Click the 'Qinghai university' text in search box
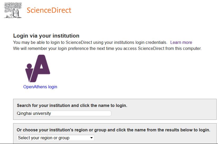The width and height of the screenshot is (218, 144). pyautogui.click(x=34, y=114)
